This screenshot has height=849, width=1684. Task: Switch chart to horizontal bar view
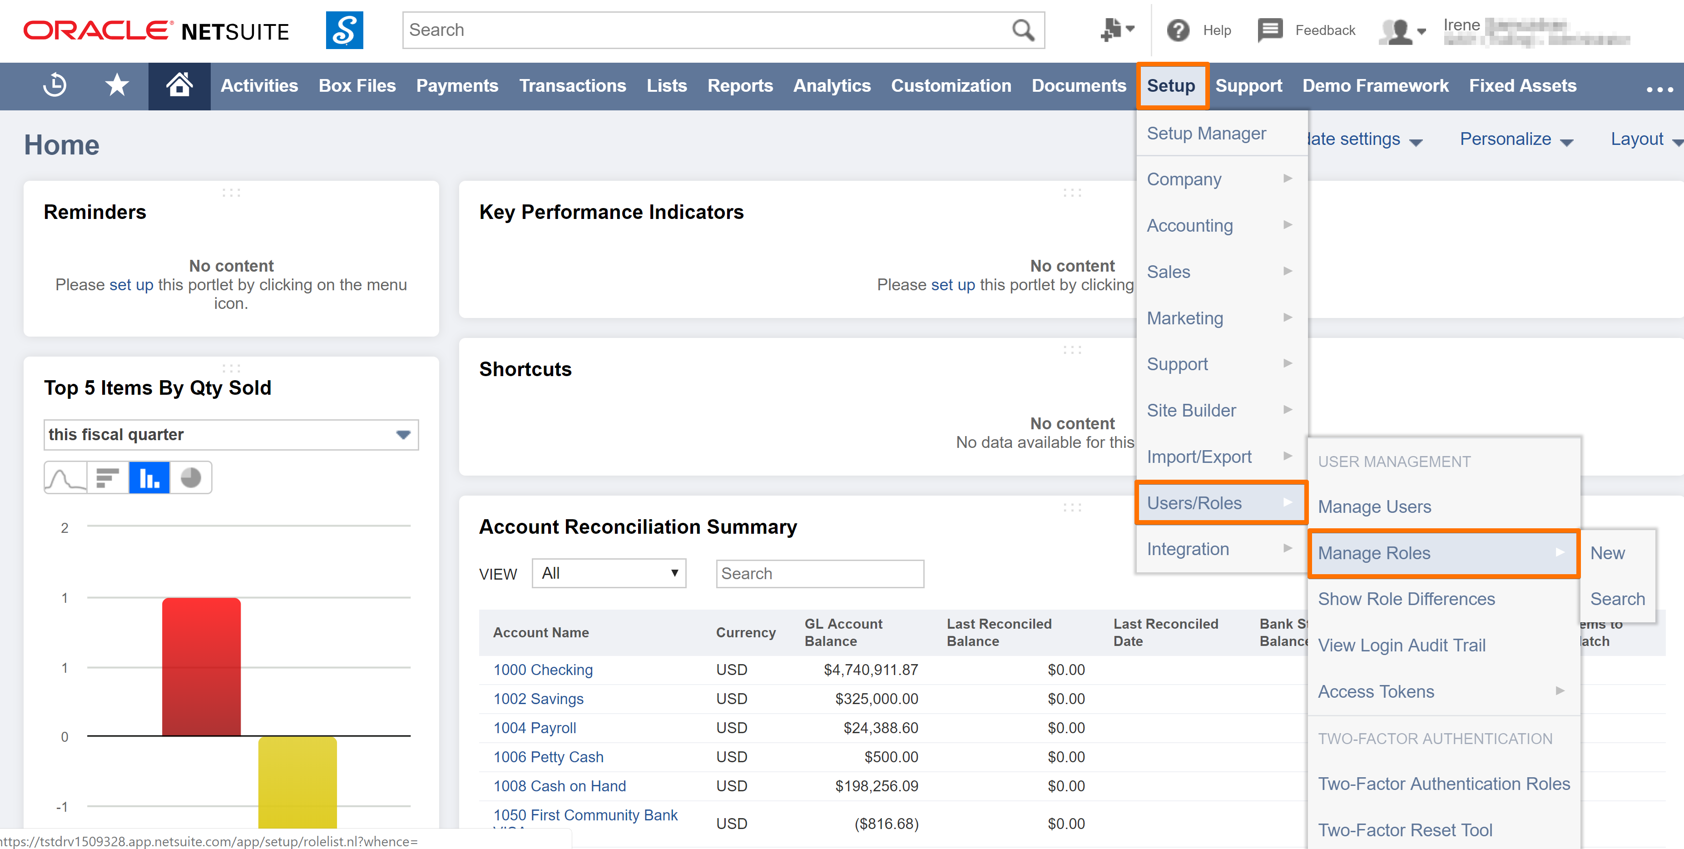107,477
